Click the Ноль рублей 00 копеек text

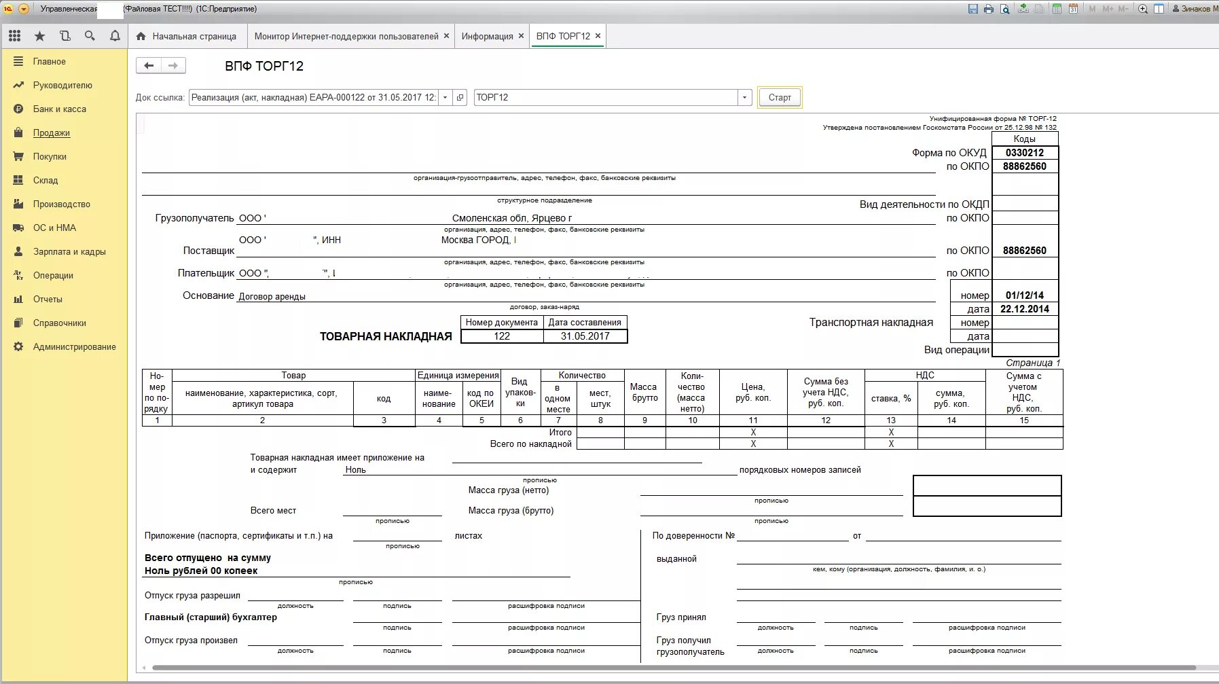tap(201, 571)
